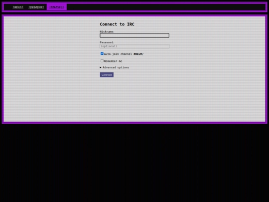Open the middle link in the top navigation bar
Viewport: 269px width, 202px height.
point(36,7)
